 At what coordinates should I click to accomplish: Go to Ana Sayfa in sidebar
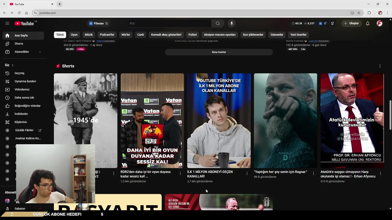(23, 35)
